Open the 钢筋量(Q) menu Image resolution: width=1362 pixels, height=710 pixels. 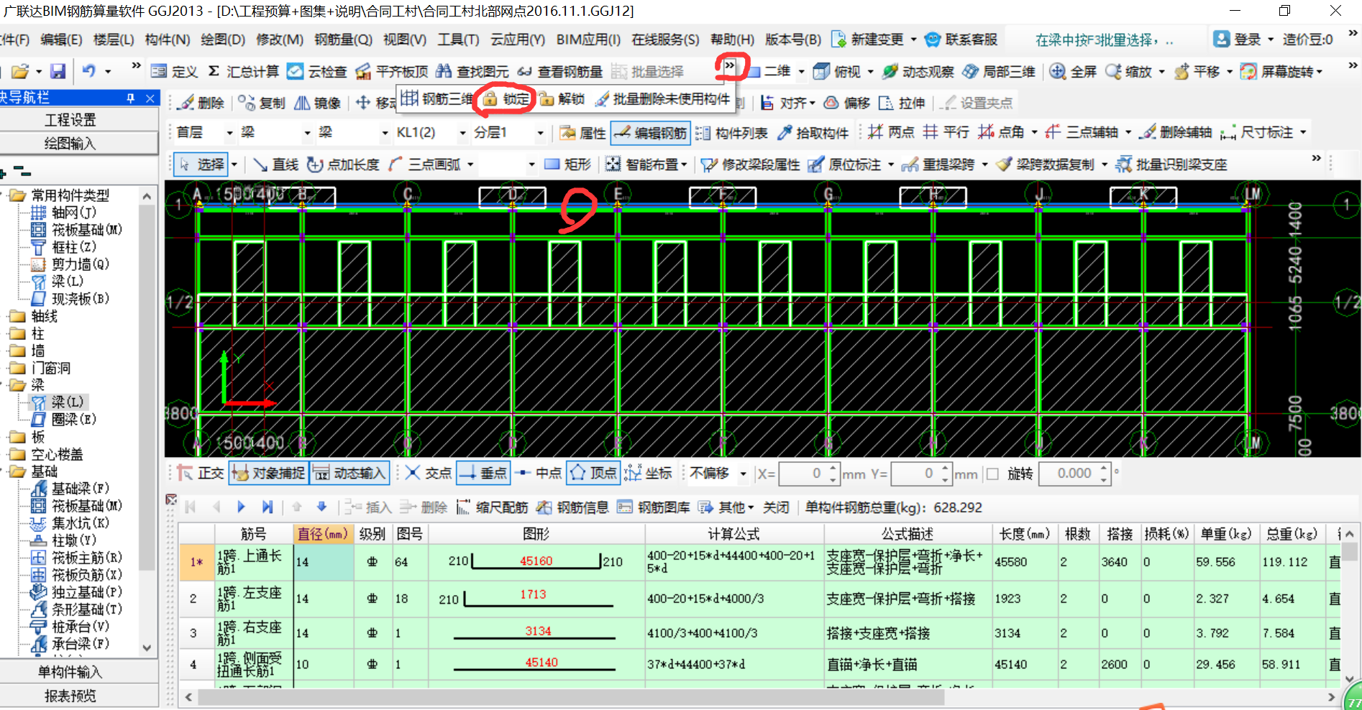point(344,40)
